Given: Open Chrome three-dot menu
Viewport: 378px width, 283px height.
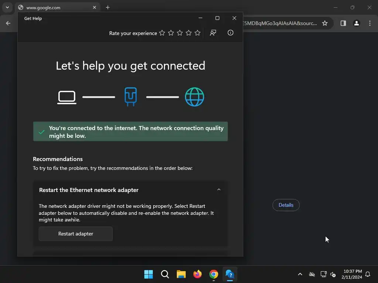Looking at the screenshot, I should pyautogui.click(x=370, y=23).
